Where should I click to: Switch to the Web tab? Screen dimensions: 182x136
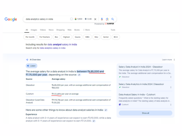pyautogui.click(x=69, y=30)
